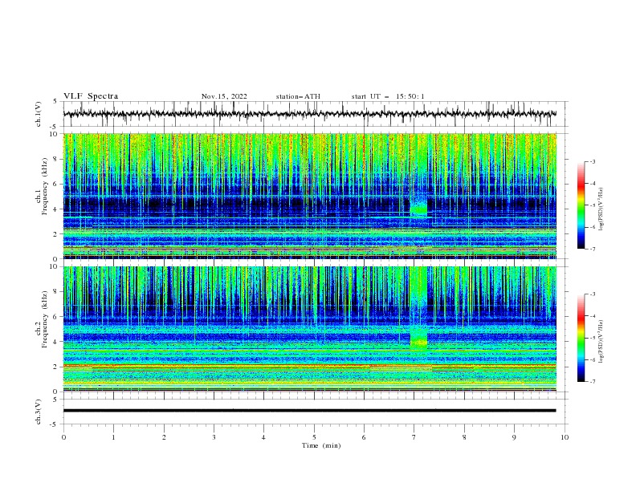
Task: Click the "-6" label on the upper colorbar
Action: pyautogui.click(x=593, y=227)
